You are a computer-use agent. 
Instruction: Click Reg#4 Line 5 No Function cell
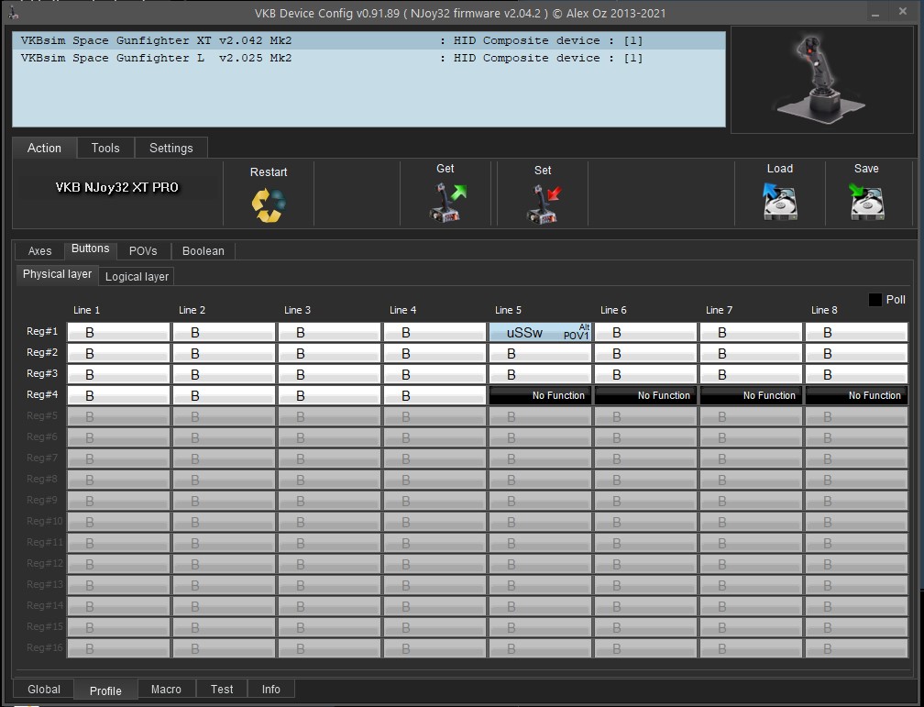pyautogui.click(x=540, y=395)
